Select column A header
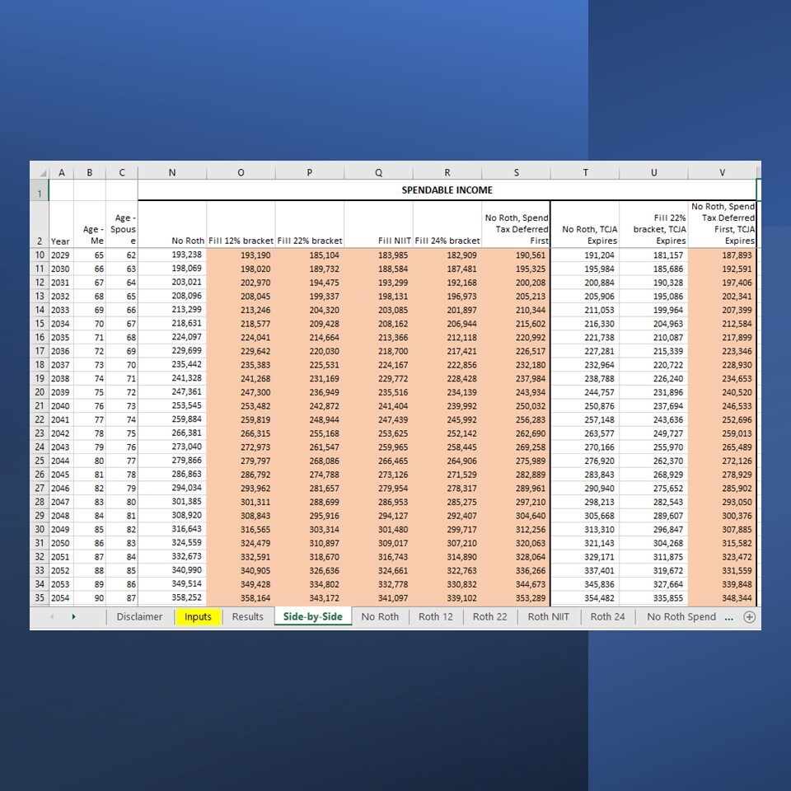Image resolution: width=791 pixels, height=791 pixels. [62, 172]
